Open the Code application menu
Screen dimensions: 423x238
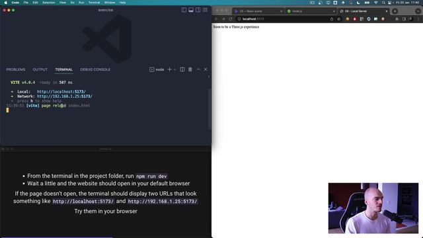[x=15, y=3]
